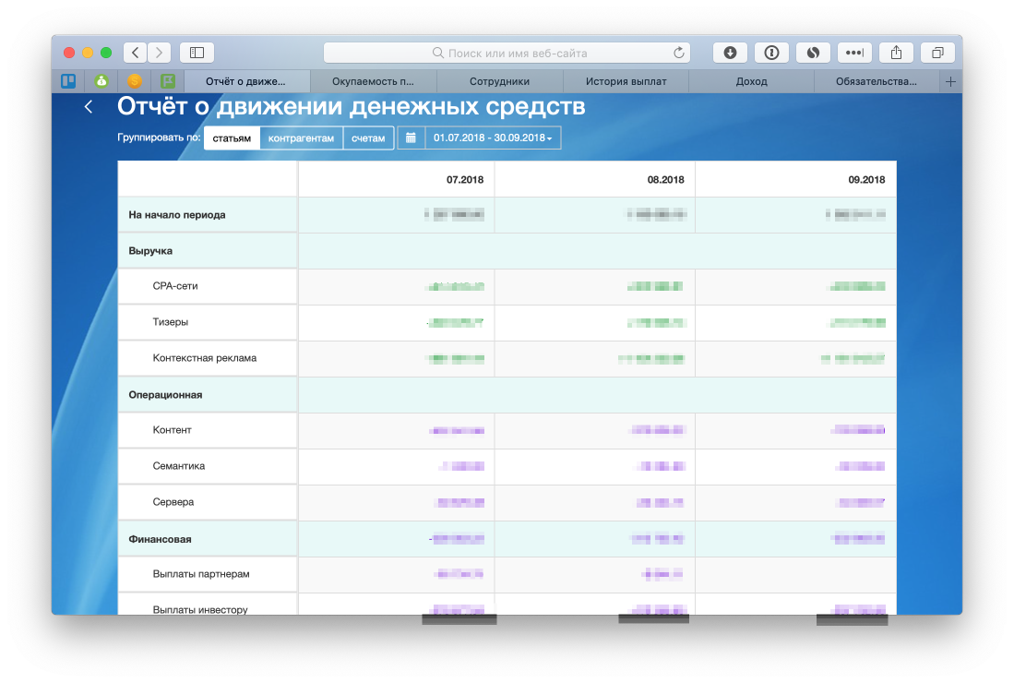Switch to Окупаемость п... tab
Viewport: 1014px width, 683px height.
[373, 81]
